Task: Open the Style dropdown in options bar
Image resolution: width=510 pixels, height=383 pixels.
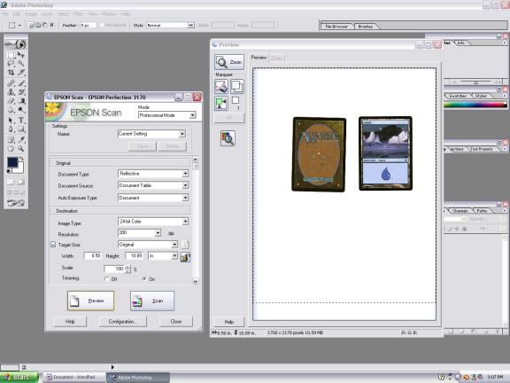Action: pyautogui.click(x=170, y=25)
